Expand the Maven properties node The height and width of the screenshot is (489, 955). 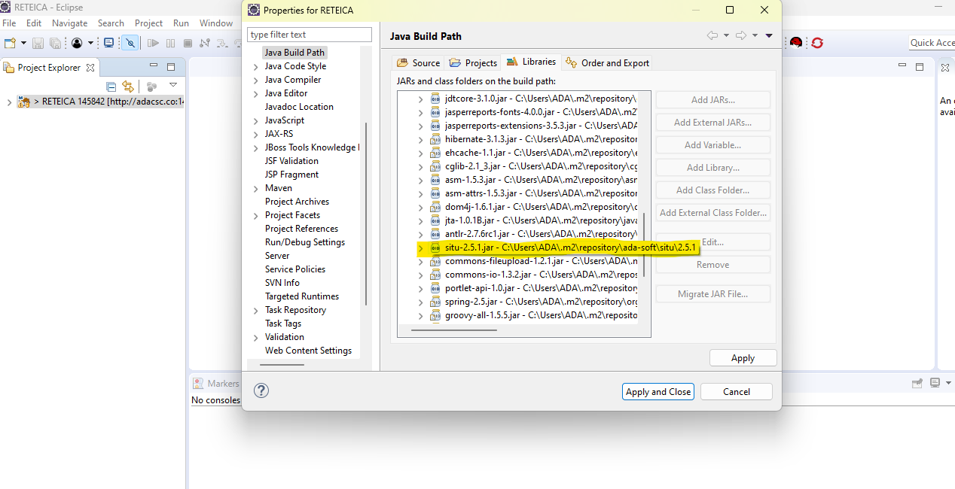[256, 189]
